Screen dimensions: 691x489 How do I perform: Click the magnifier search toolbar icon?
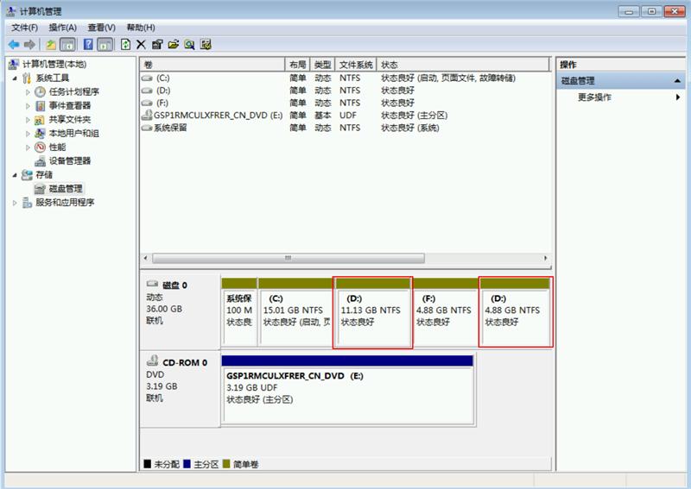point(189,44)
